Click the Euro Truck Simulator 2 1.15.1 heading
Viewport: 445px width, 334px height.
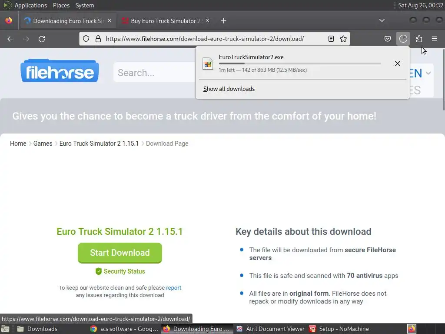(120, 231)
